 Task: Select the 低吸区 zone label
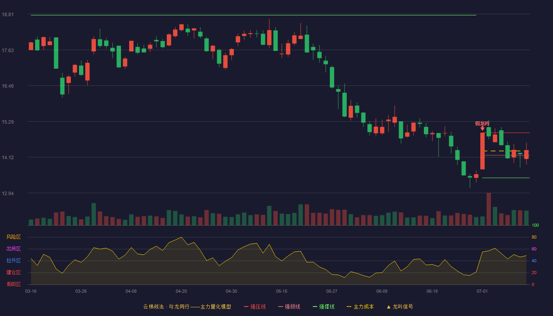click(13, 284)
